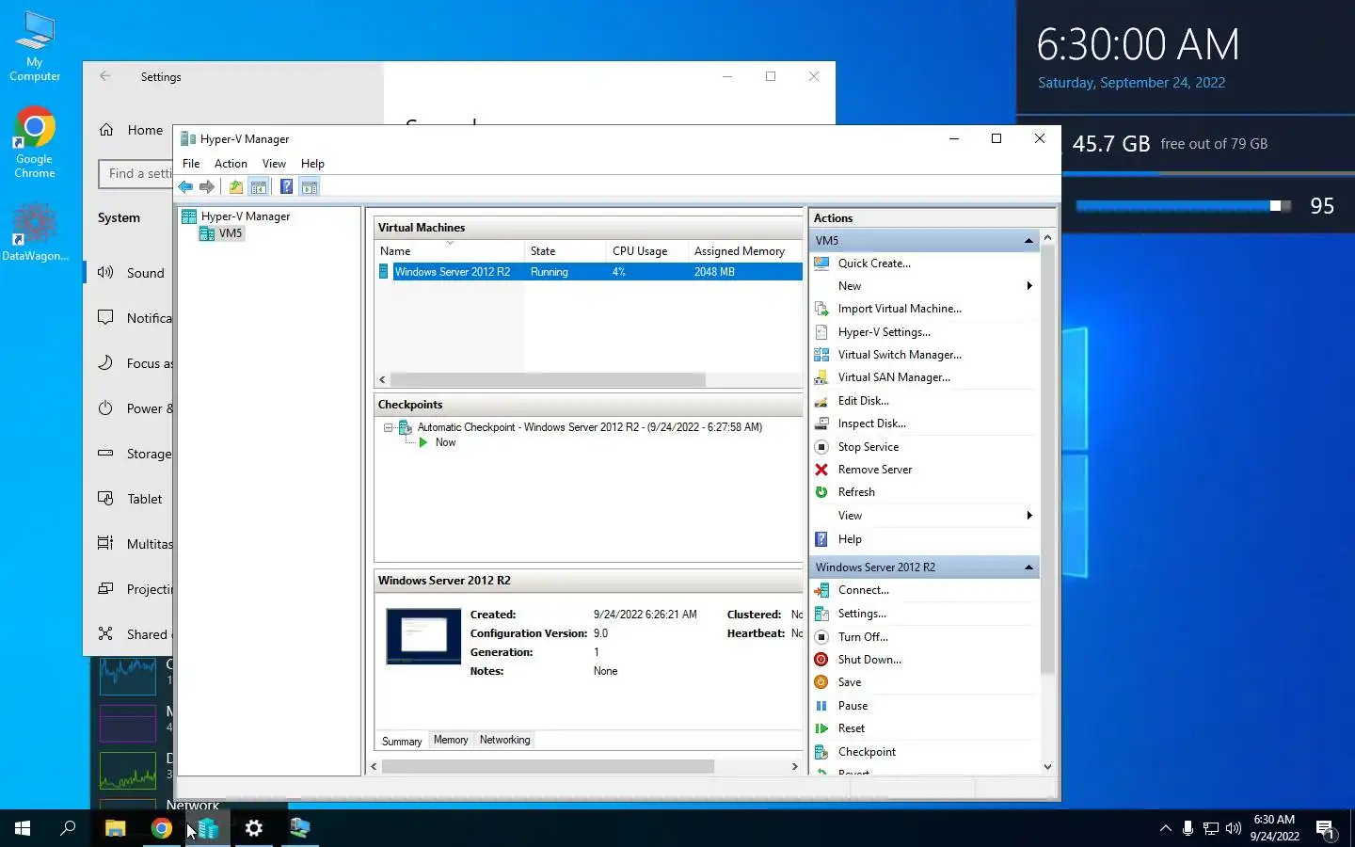The width and height of the screenshot is (1355, 847).
Task: Select VM5 in the console tree
Action: pos(231,233)
